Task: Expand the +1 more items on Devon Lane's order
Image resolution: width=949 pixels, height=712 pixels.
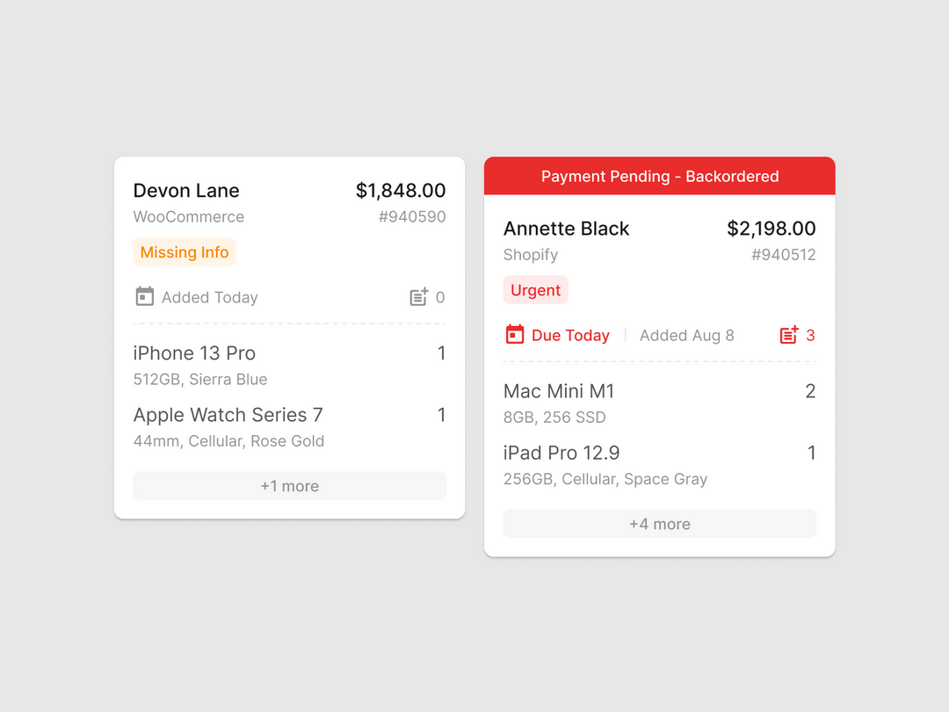Action: pos(289,485)
